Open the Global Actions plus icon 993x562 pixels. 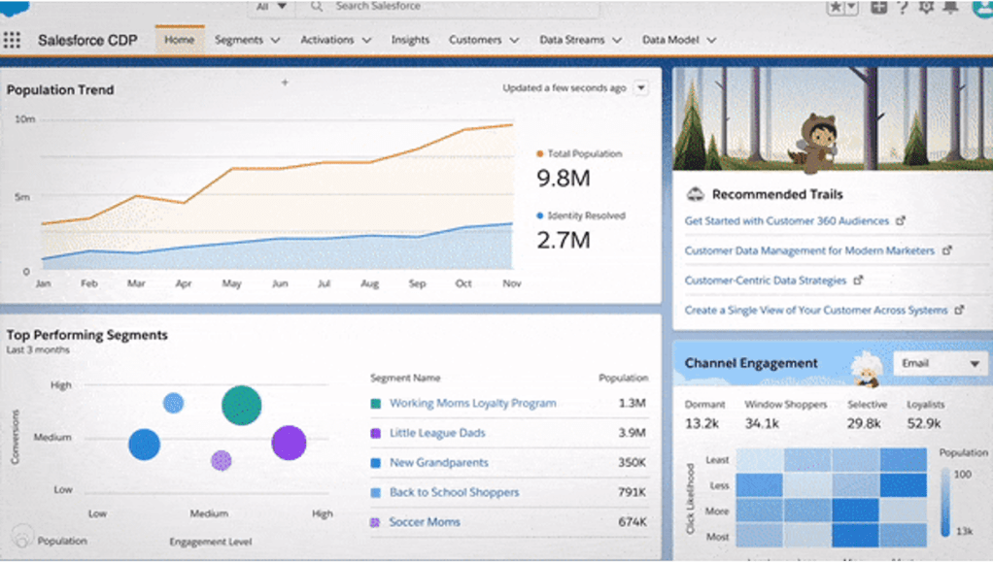click(x=878, y=7)
